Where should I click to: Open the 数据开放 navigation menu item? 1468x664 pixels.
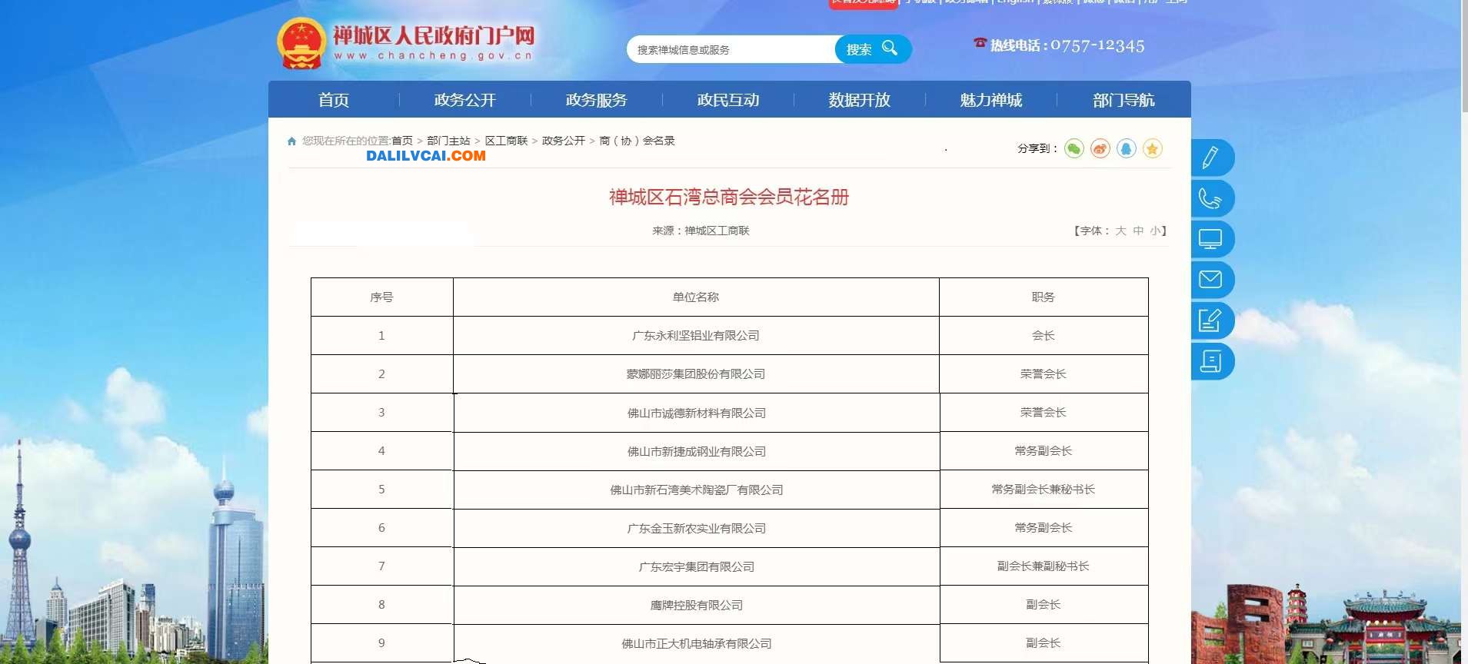(860, 100)
